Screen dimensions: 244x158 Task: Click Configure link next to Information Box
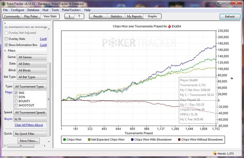(x=43, y=45)
